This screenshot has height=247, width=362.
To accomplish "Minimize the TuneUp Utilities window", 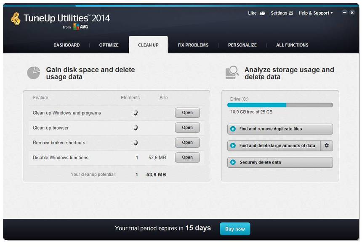I will [344, 13].
